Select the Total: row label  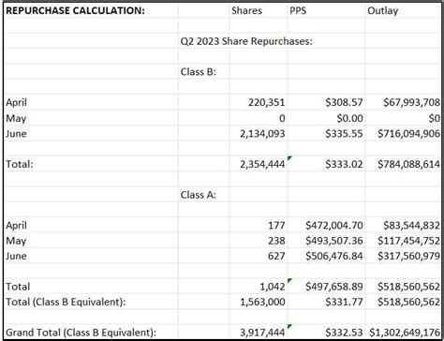[x=20, y=164]
